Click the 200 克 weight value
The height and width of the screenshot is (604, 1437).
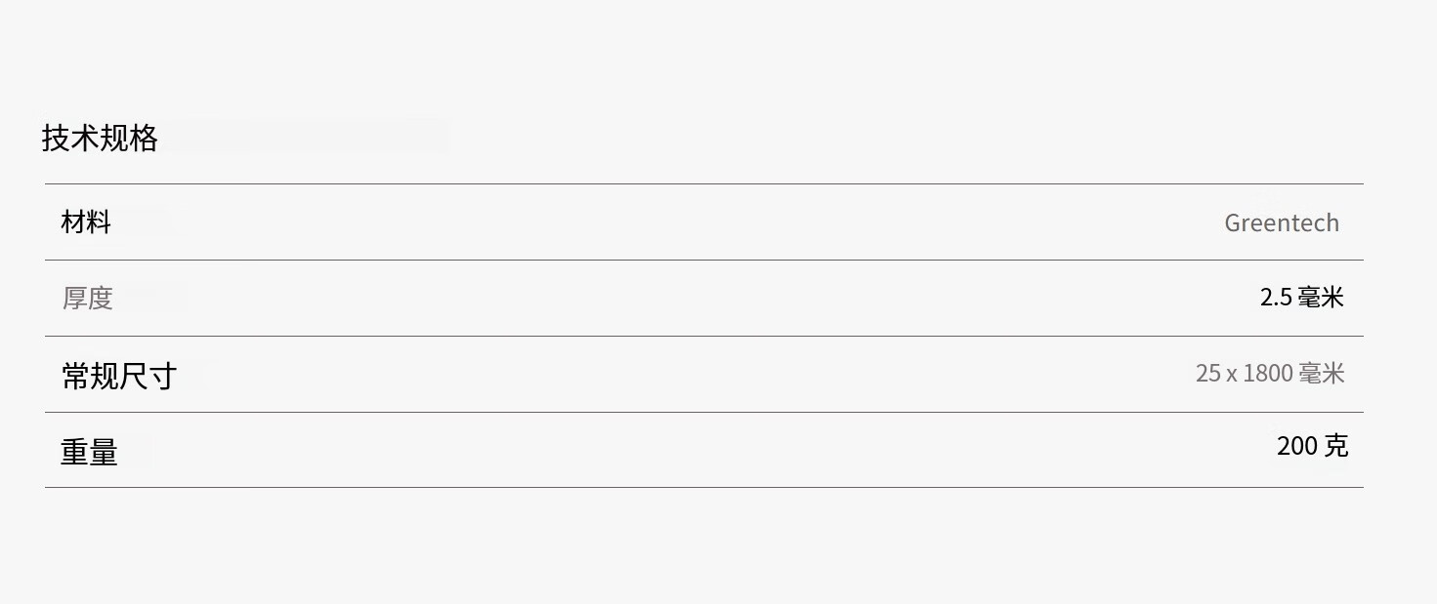click(1312, 446)
